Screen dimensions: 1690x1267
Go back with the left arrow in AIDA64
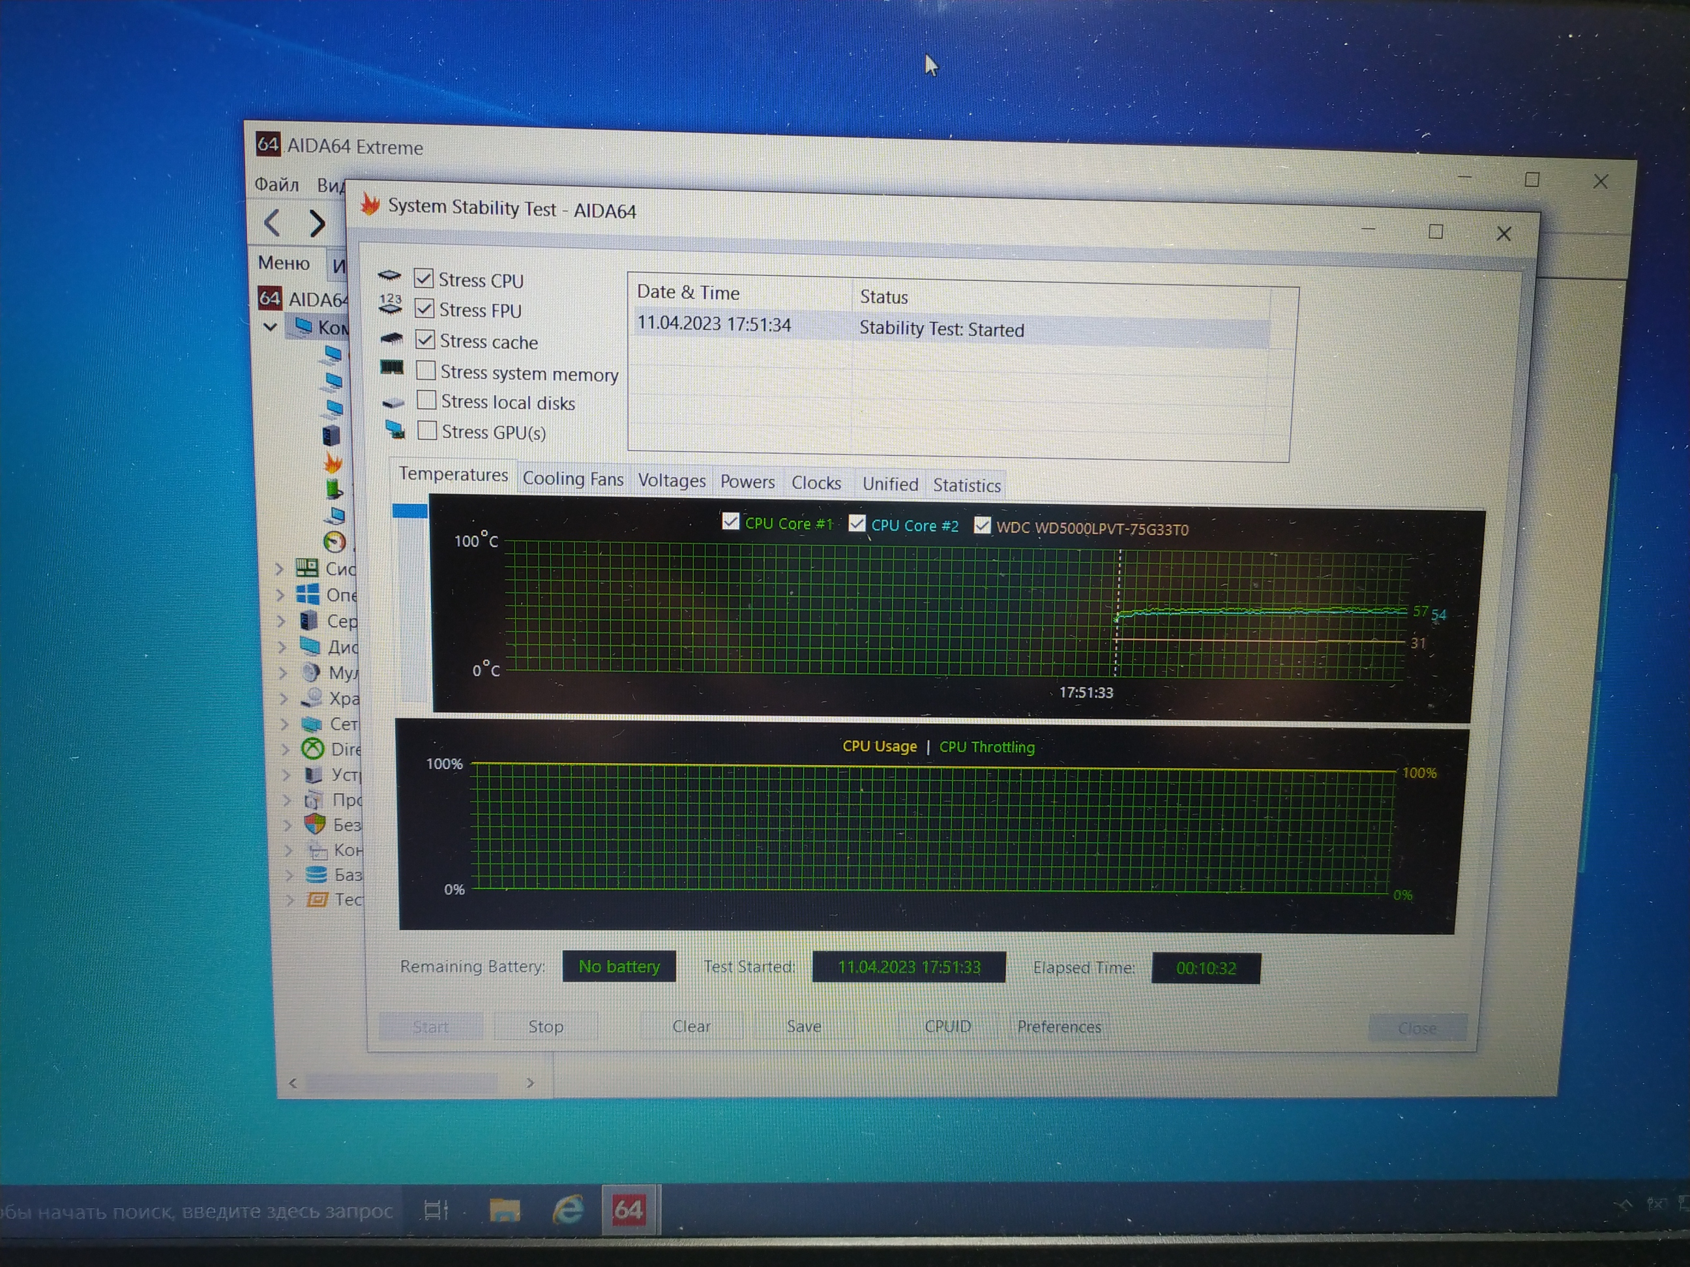(x=272, y=223)
